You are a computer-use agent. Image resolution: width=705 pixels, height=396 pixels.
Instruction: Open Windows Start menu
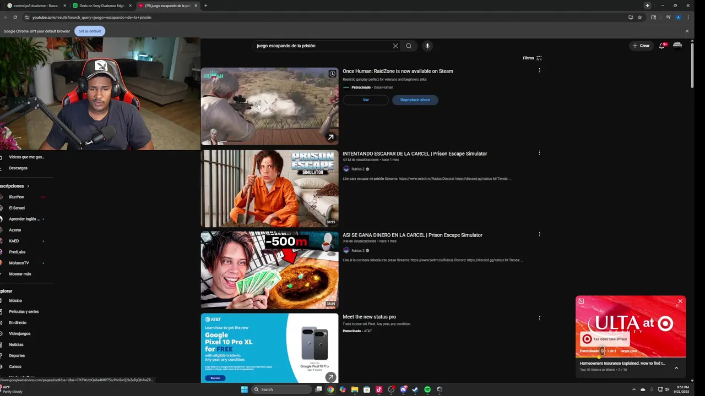244,389
